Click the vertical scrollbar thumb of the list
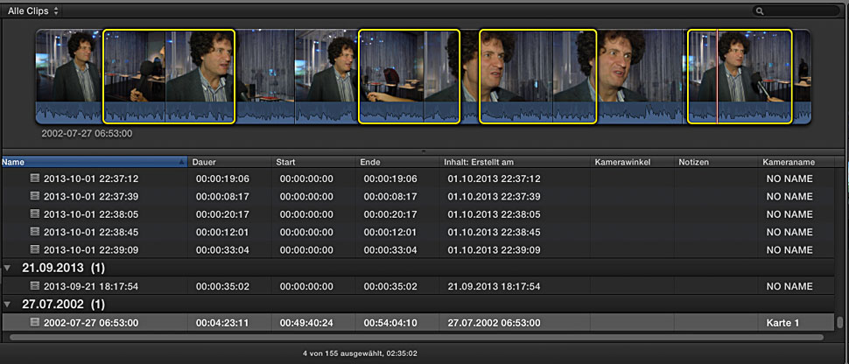 pyautogui.click(x=840, y=321)
